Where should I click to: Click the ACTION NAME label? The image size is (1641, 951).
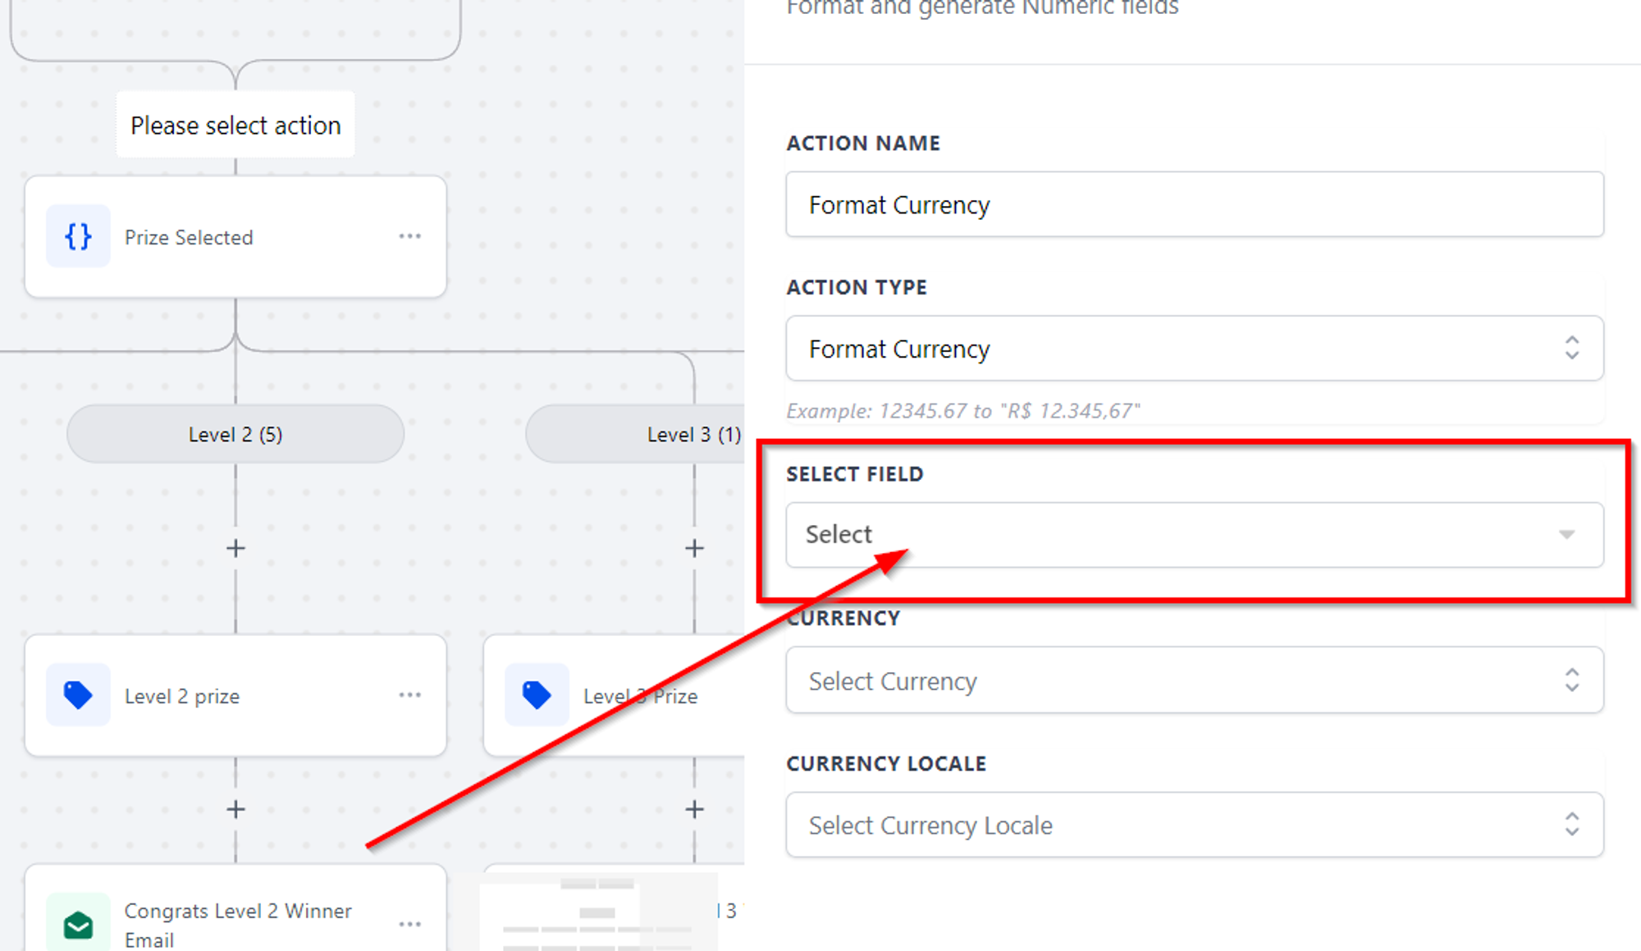coord(863,143)
